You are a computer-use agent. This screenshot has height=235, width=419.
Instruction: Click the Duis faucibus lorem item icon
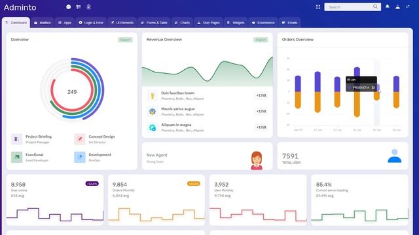[153, 96]
